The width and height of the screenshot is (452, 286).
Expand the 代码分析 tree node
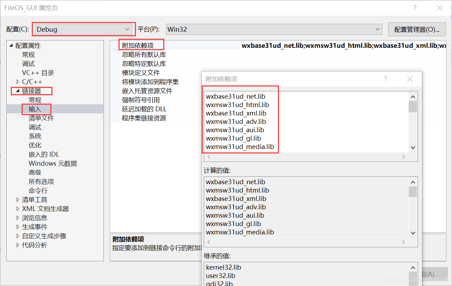pos(18,245)
